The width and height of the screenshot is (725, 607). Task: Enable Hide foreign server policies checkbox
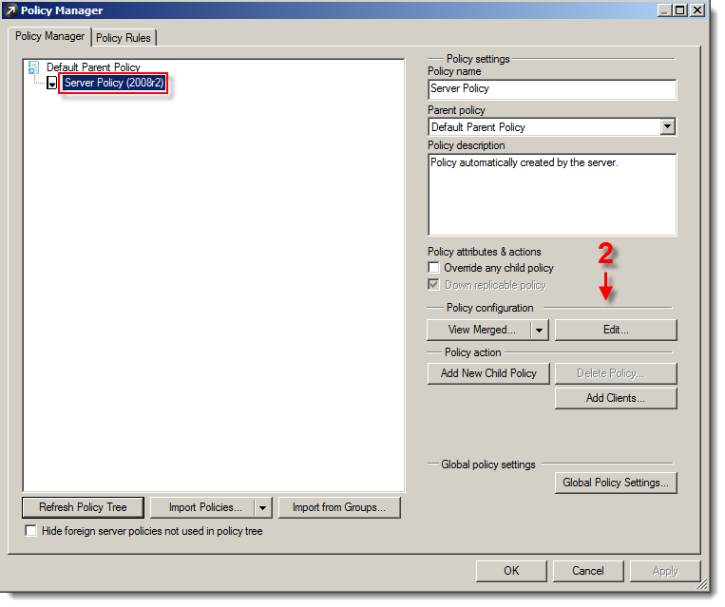click(31, 531)
